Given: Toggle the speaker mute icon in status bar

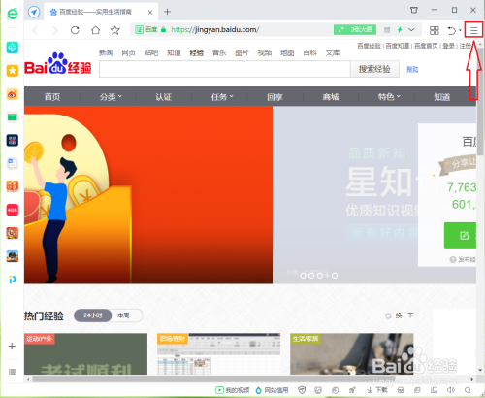Looking at the screenshot, I should 451,390.
